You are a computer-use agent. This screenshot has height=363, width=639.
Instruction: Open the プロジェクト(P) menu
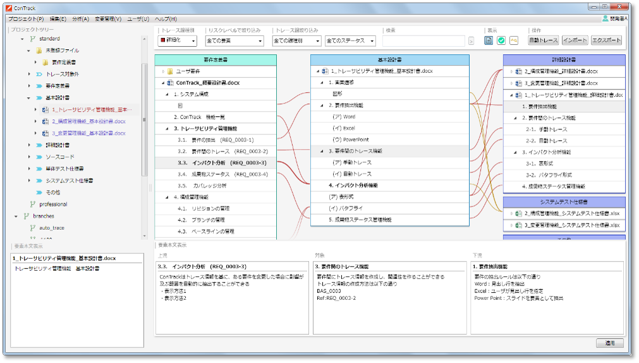click(26, 19)
